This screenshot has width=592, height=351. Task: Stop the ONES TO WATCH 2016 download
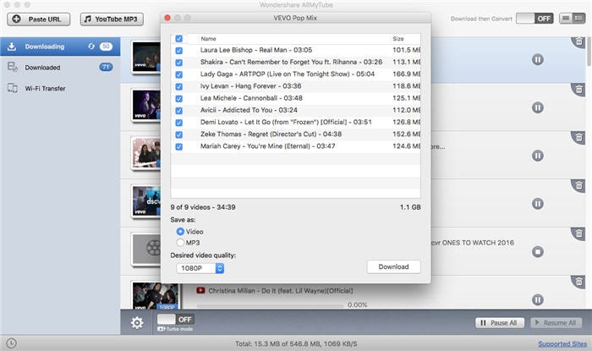[x=538, y=252]
